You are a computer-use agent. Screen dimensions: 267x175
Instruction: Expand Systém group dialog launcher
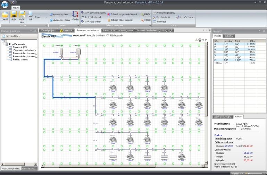click(x=78, y=26)
